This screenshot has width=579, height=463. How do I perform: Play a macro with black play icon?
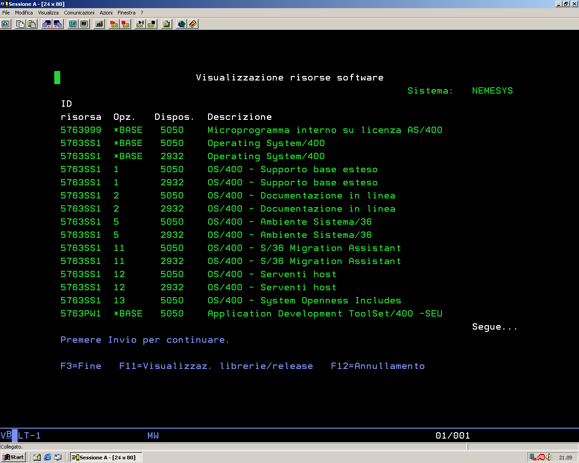click(x=140, y=24)
